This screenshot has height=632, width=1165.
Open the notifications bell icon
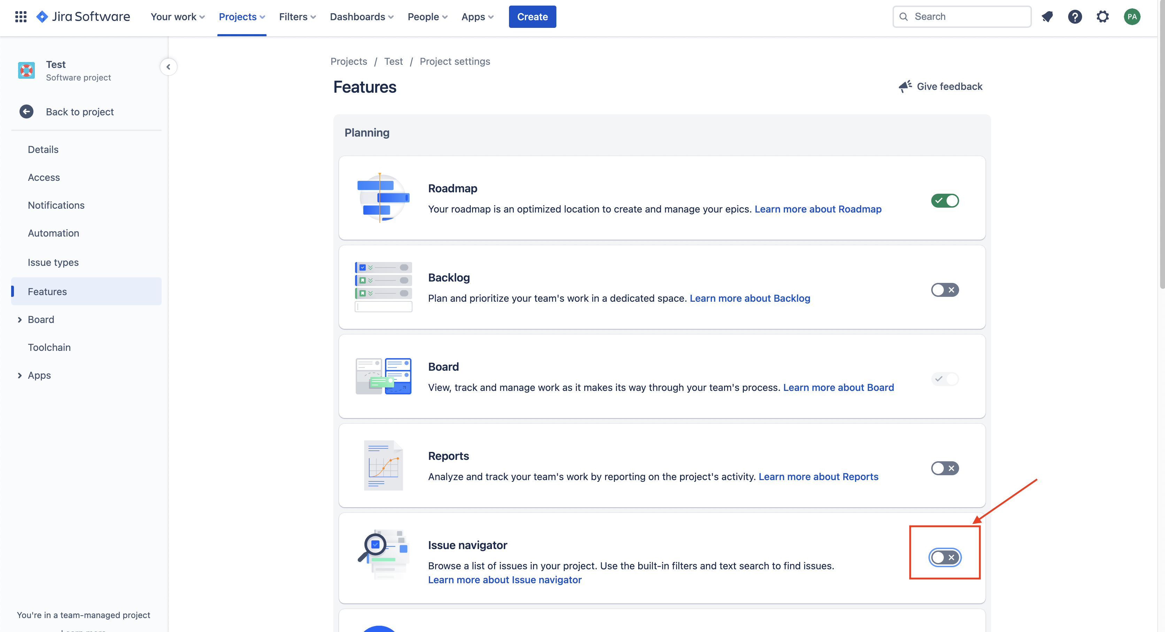point(1047,17)
